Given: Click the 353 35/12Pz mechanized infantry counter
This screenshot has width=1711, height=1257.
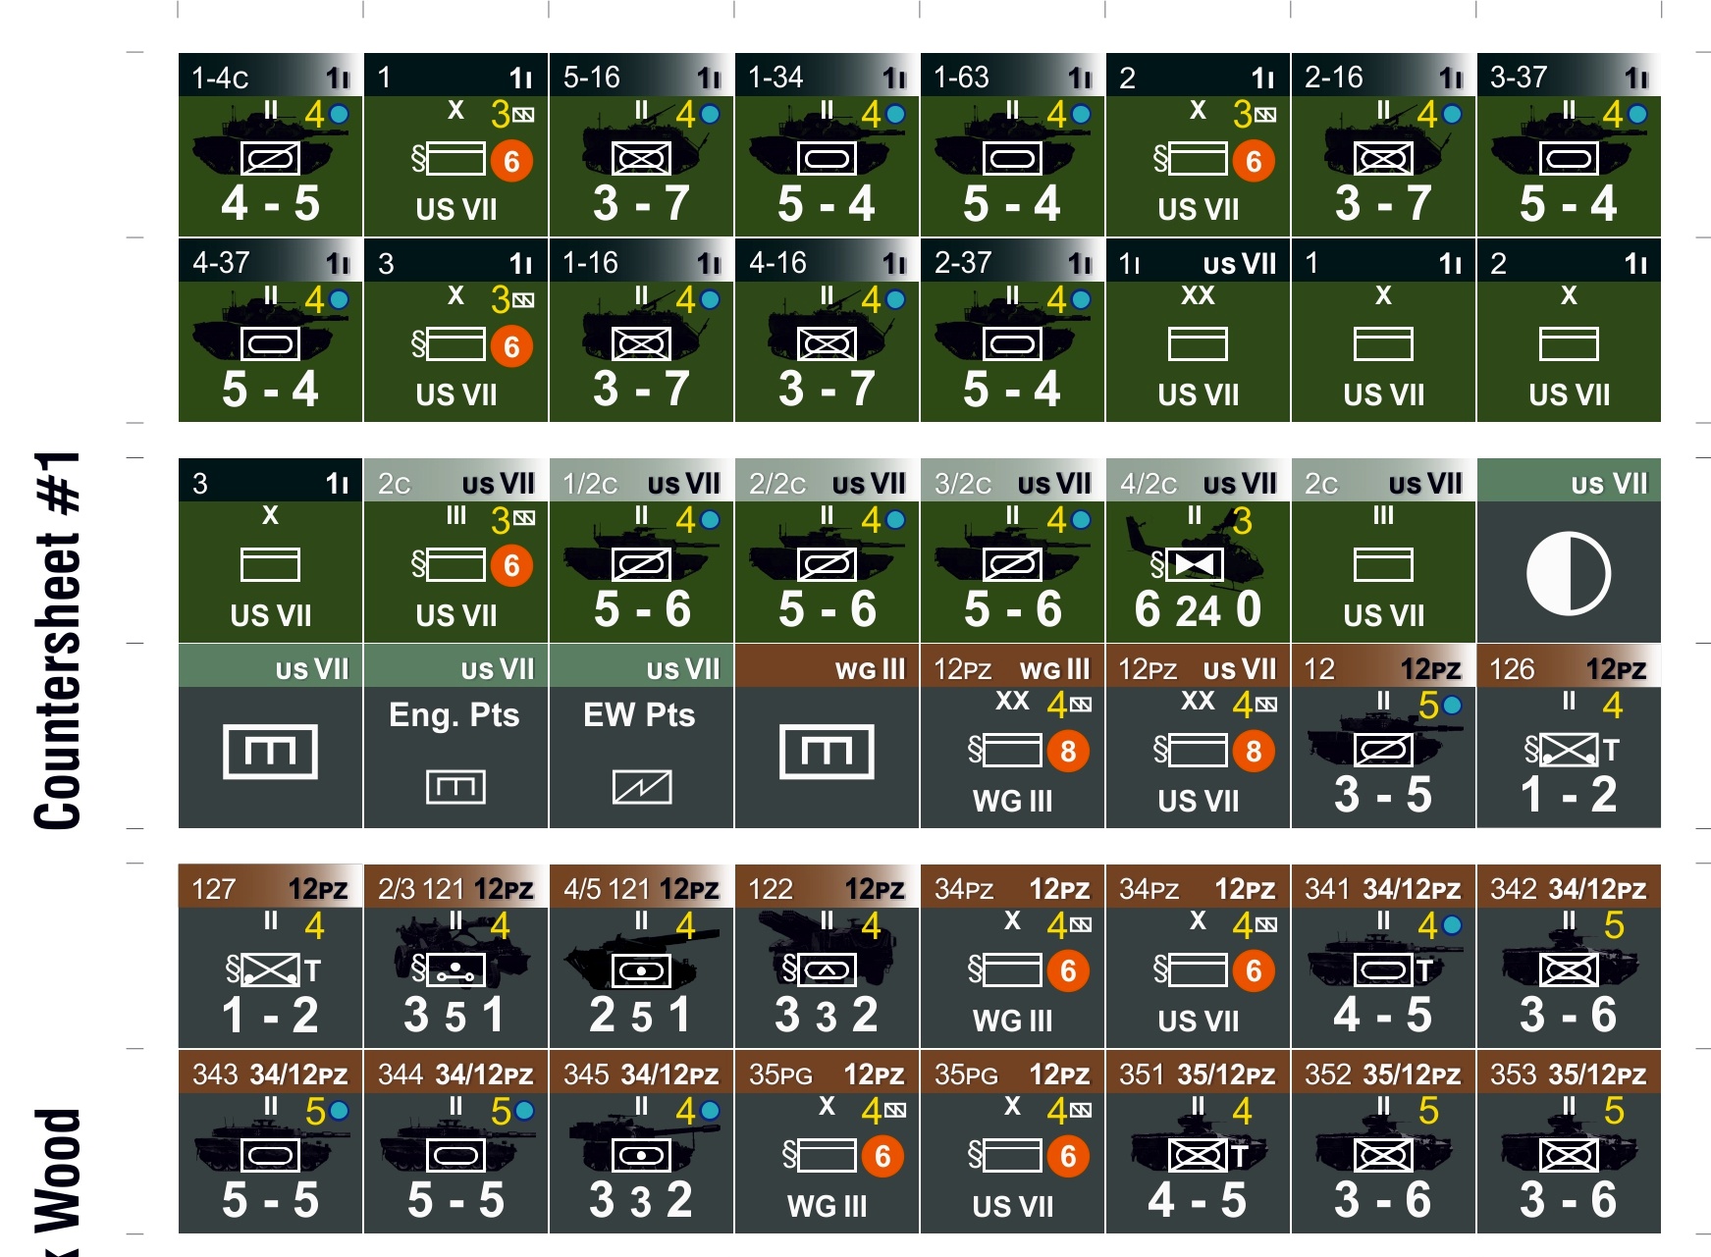Looking at the screenshot, I should (1569, 1141).
